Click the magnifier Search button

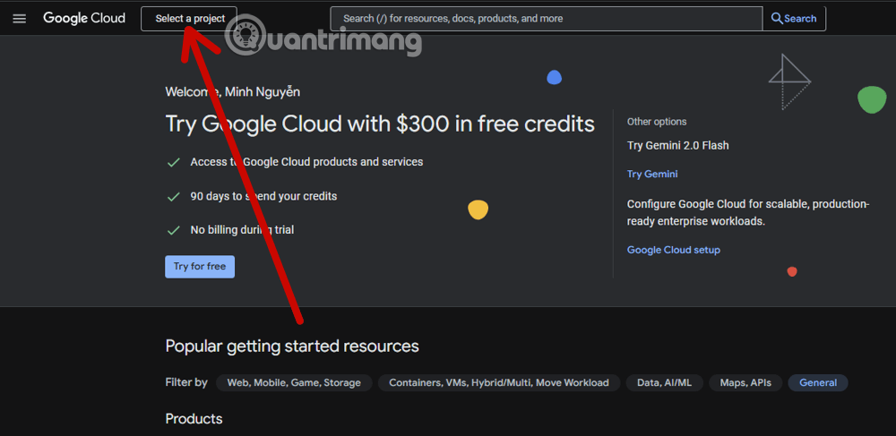[794, 18]
